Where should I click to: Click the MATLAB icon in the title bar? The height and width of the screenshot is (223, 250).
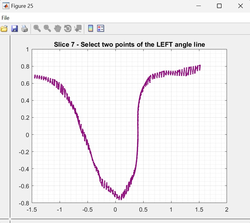coord(6,6)
